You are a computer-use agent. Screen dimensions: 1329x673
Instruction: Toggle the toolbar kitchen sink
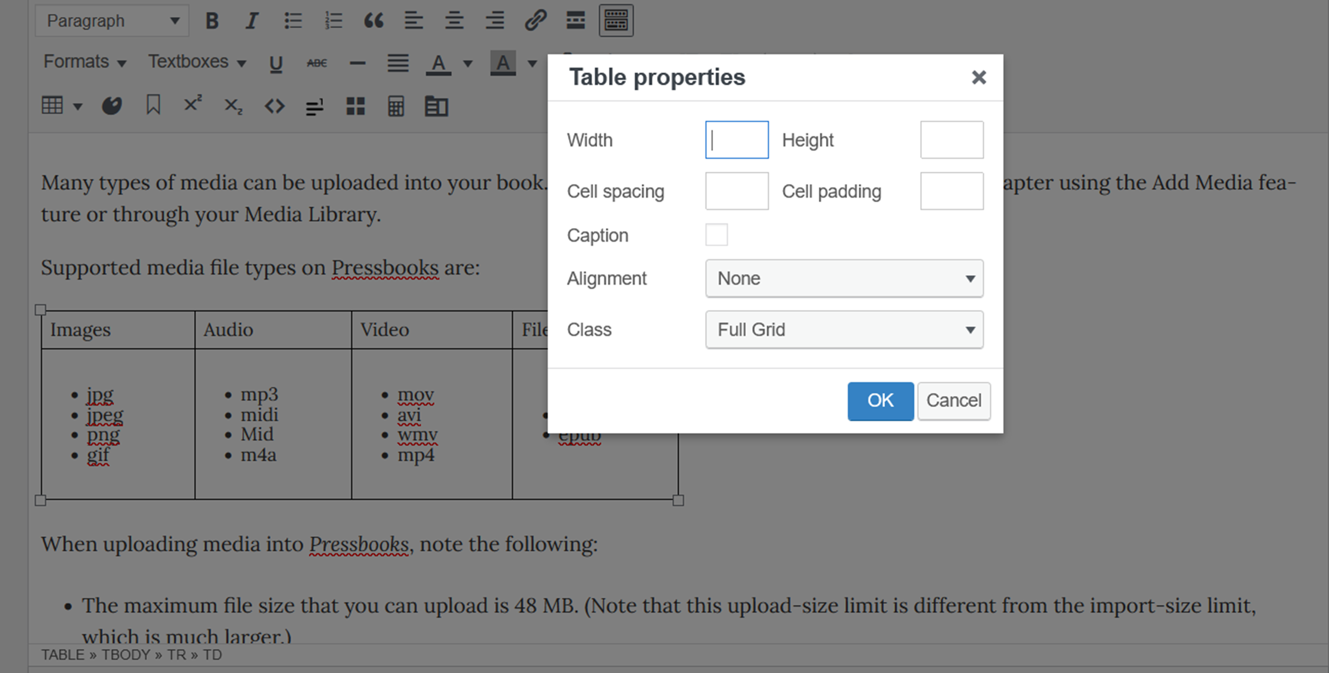coord(616,20)
